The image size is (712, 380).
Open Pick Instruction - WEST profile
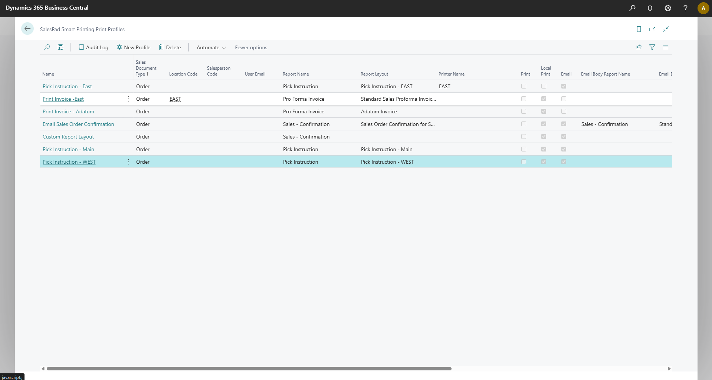[69, 162]
